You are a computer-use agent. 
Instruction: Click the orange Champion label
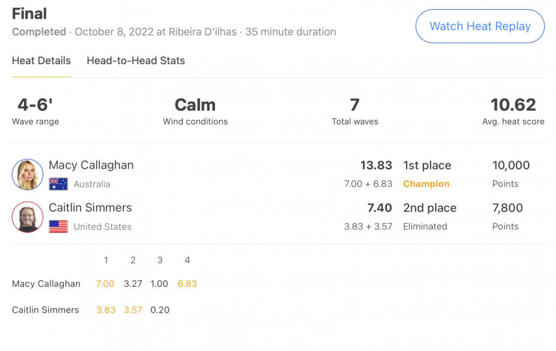426,184
